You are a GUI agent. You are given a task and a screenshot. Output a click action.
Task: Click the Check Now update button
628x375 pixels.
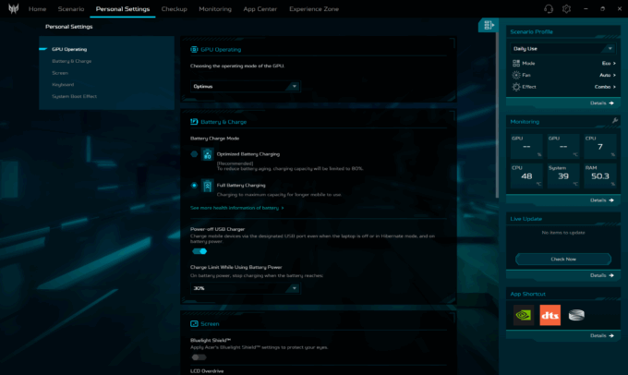pyautogui.click(x=563, y=260)
